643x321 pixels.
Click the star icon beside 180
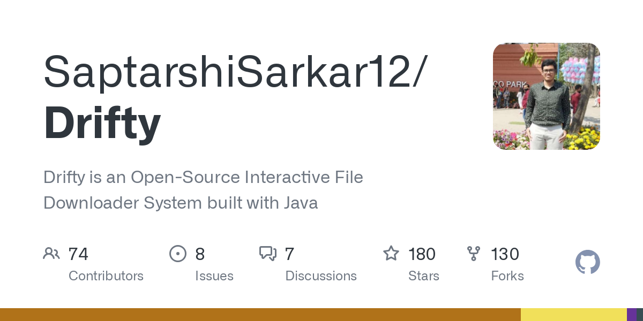[x=391, y=254]
